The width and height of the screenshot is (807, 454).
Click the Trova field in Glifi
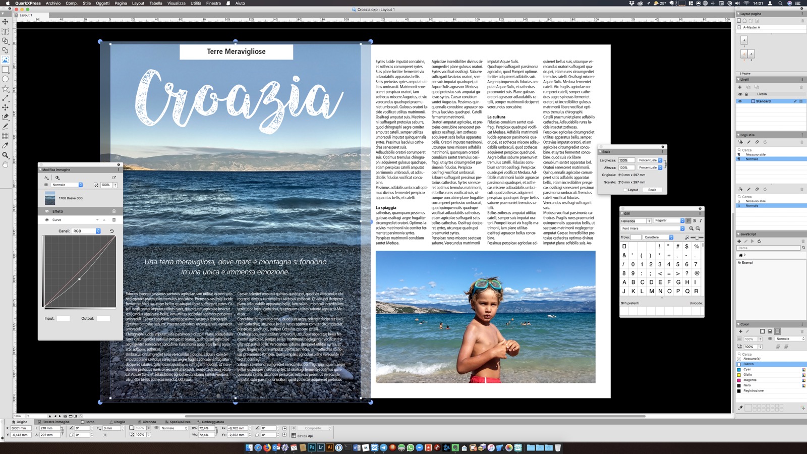pos(636,237)
